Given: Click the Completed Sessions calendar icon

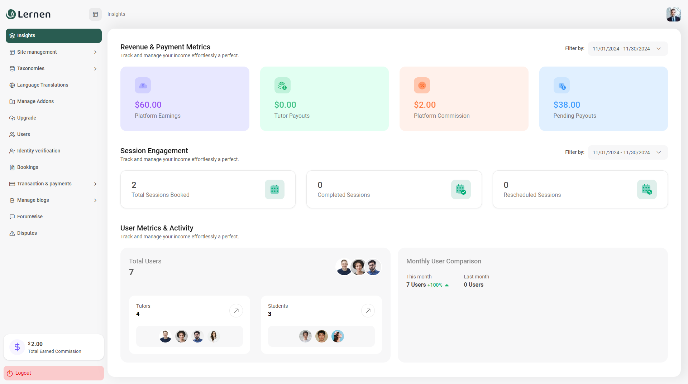Looking at the screenshot, I should (461, 189).
